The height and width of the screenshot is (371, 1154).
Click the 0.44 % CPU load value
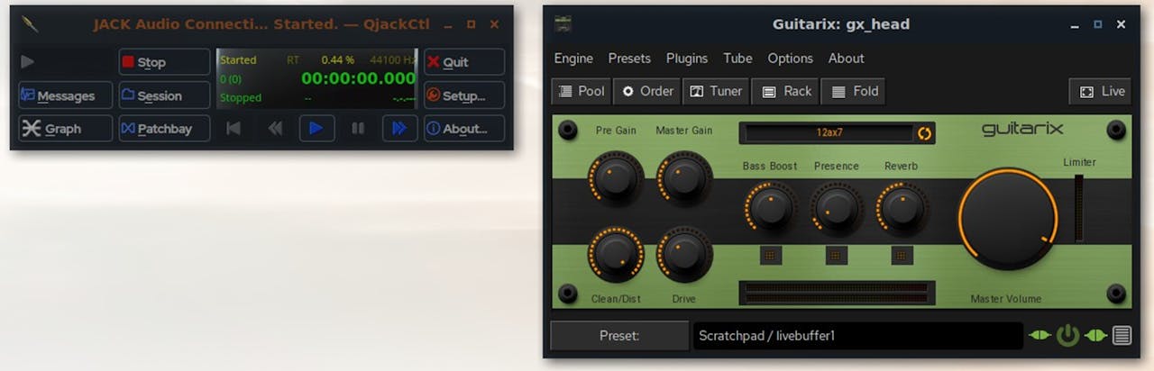[338, 60]
